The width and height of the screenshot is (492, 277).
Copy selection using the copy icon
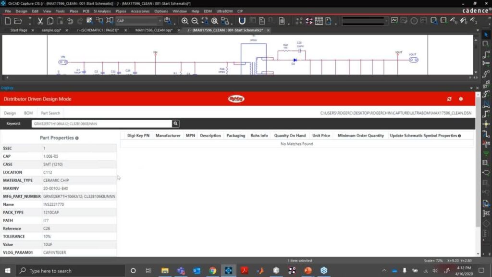50,21
